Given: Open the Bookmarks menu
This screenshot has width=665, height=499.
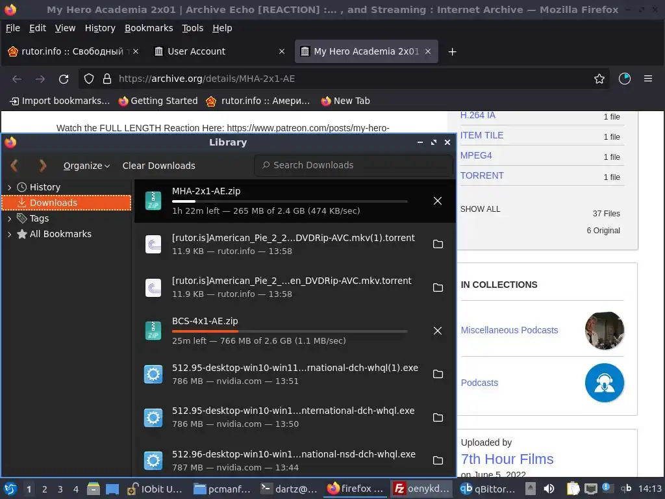Looking at the screenshot, I should (149, 28).
